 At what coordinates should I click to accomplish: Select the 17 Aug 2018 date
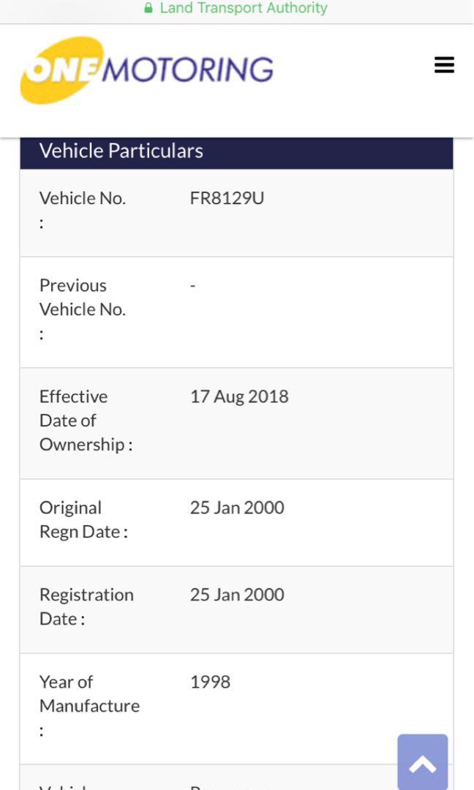coord(239,396)
